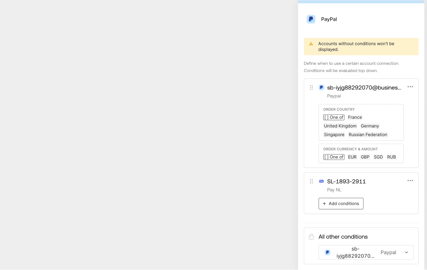Click the 'Define when to use' description text

351,67
